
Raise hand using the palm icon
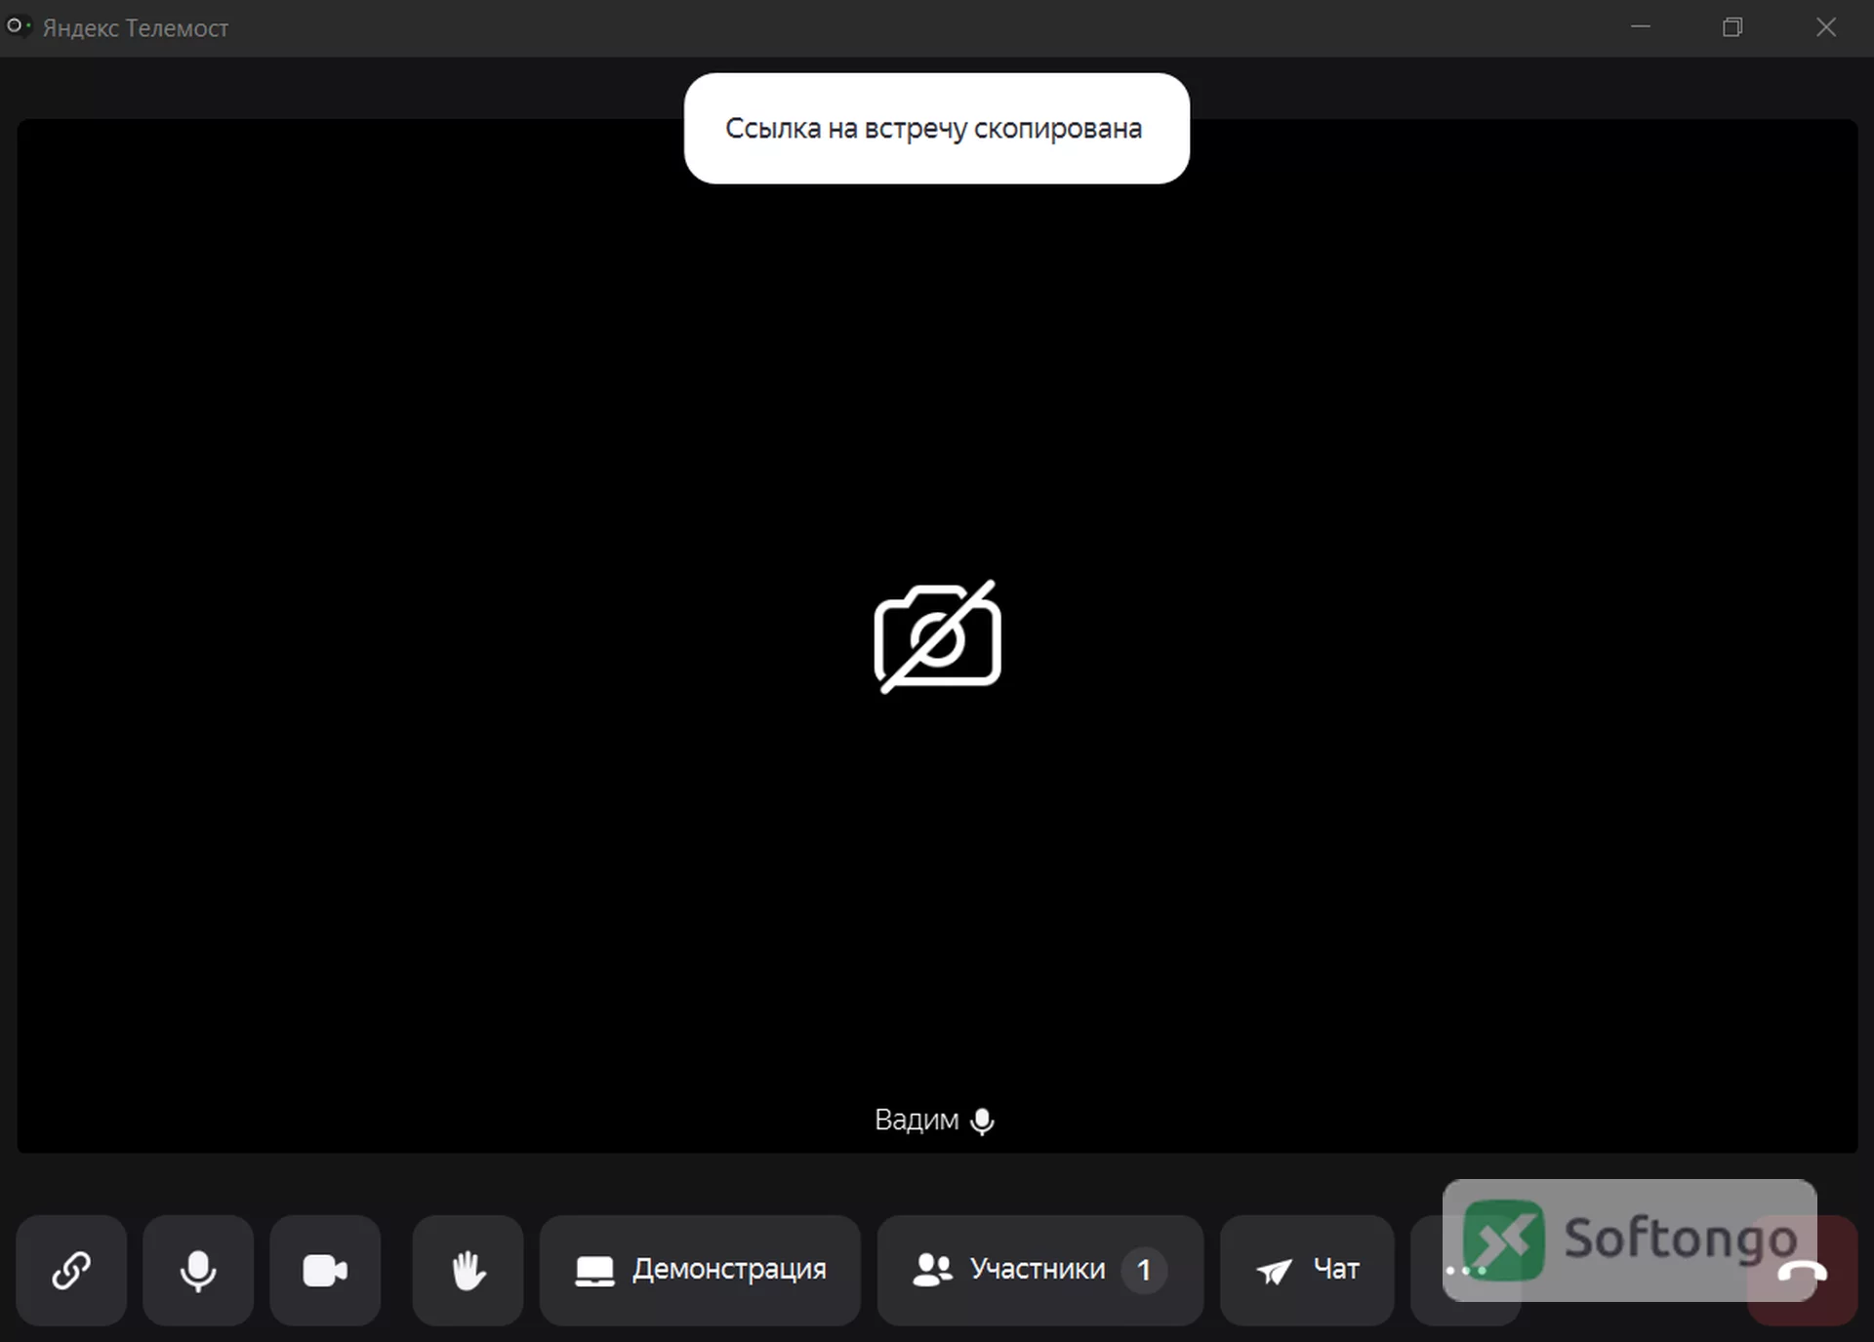pyautogui.click(x=468, y=1270)
